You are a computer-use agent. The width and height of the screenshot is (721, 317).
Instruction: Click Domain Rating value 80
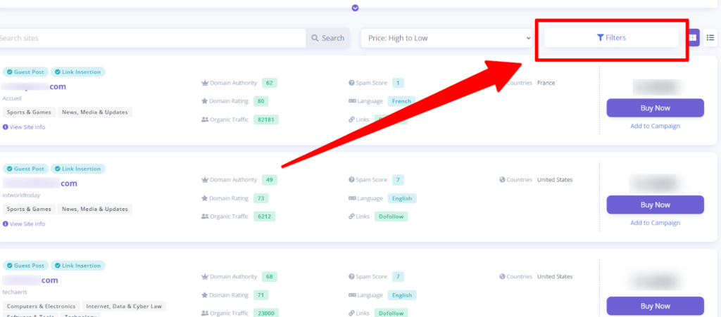261,101
